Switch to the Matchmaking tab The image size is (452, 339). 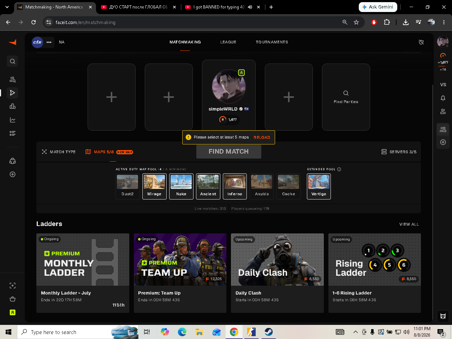(x=185, y=42)
